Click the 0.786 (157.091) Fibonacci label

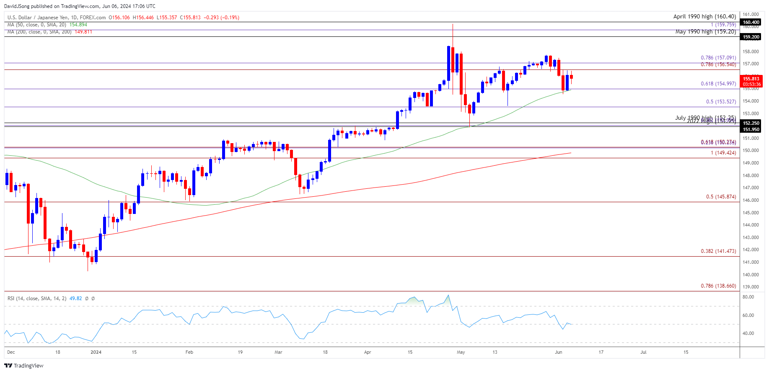coord(718,58)
